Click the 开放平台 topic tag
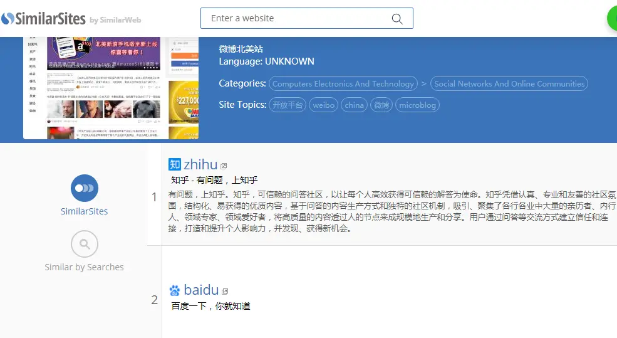617x338 pixels. pos(288,105)
